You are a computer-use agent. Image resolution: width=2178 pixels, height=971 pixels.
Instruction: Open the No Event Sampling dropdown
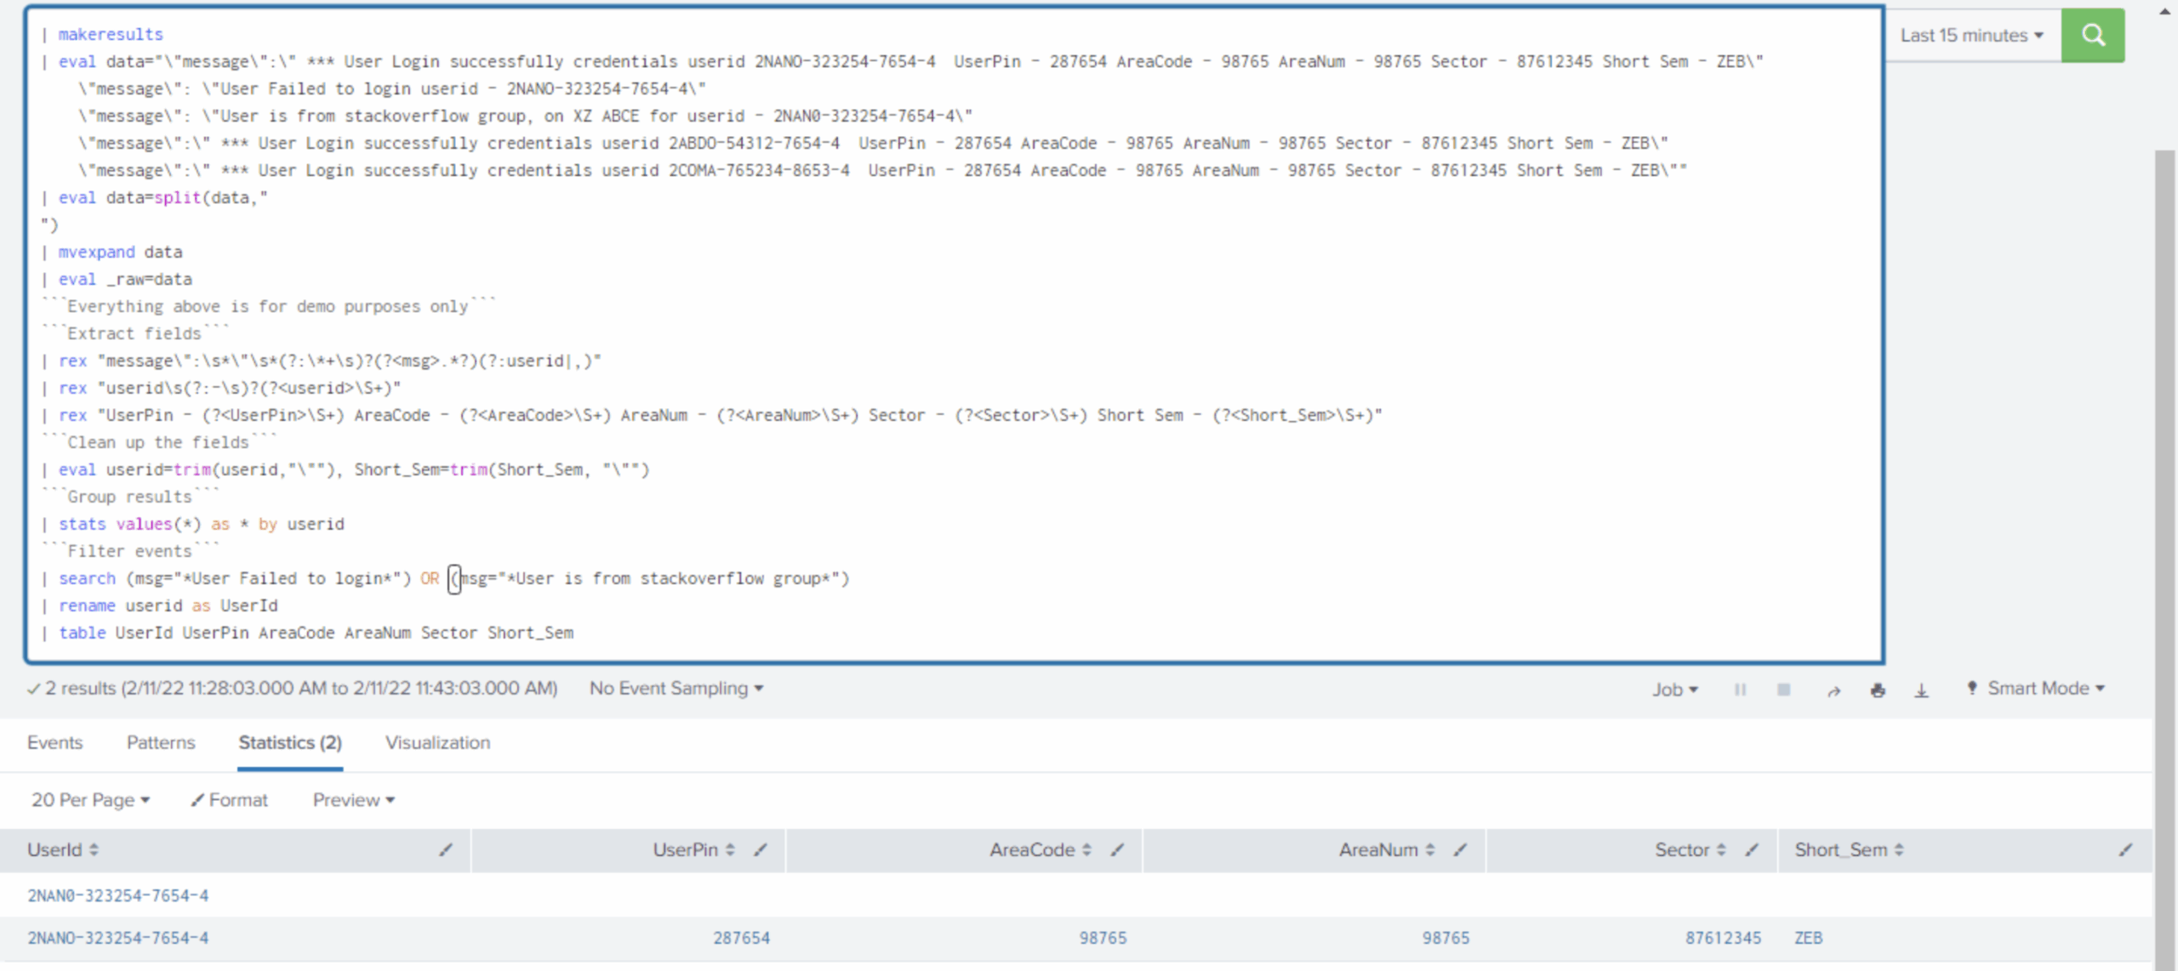(675, 689)
